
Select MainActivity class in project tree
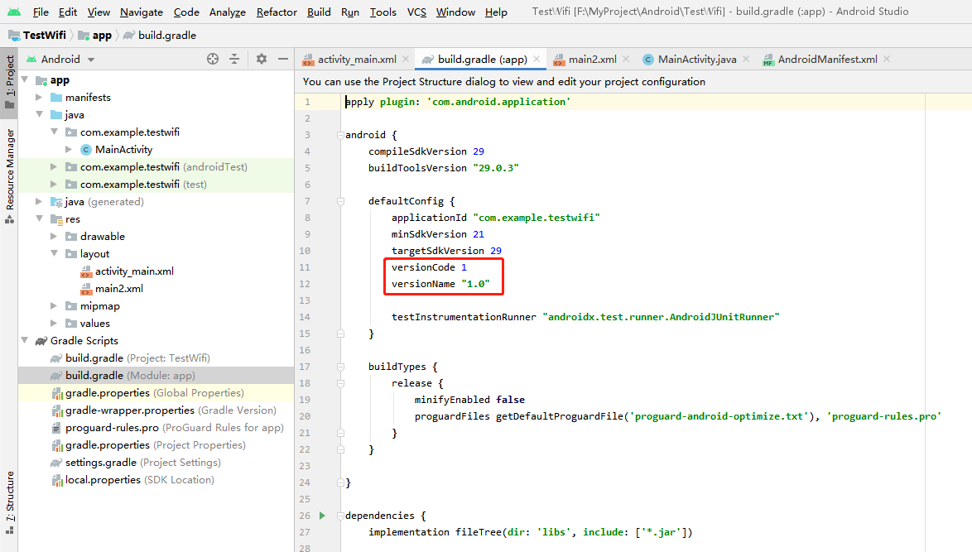tap(123, 150)
